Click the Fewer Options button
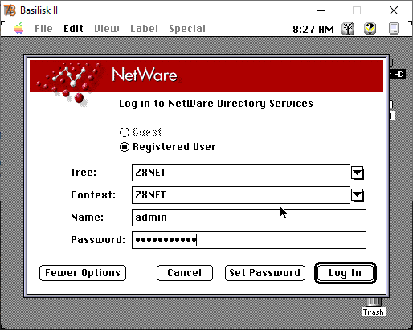The image size is (413, 330). [x=83, y=273]
